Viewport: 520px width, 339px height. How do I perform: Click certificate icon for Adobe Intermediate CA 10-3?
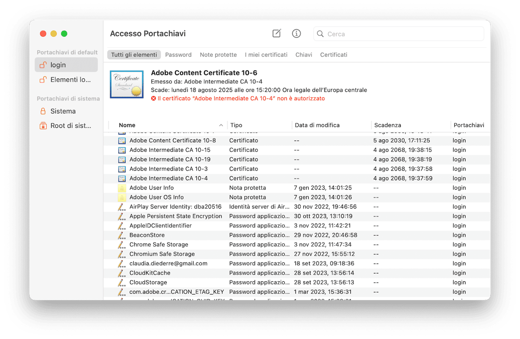(122, 169)
